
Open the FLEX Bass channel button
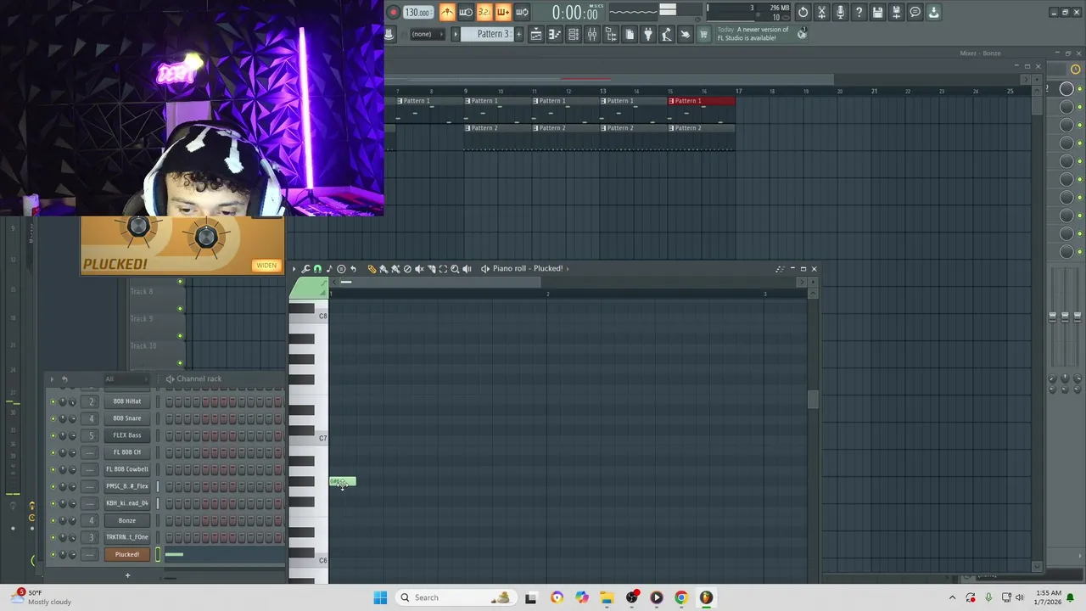127,435
